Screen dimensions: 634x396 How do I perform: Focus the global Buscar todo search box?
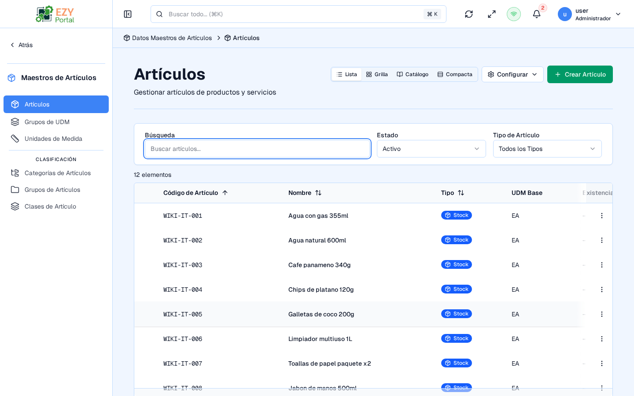(299, 14)
